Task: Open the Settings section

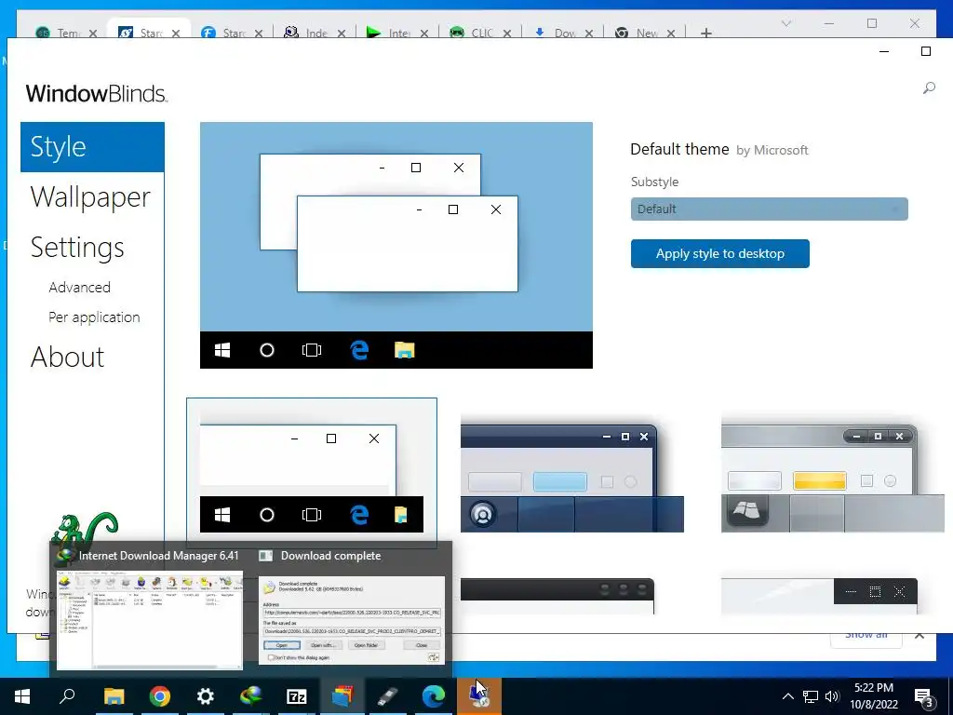Action: click(77, 248)
